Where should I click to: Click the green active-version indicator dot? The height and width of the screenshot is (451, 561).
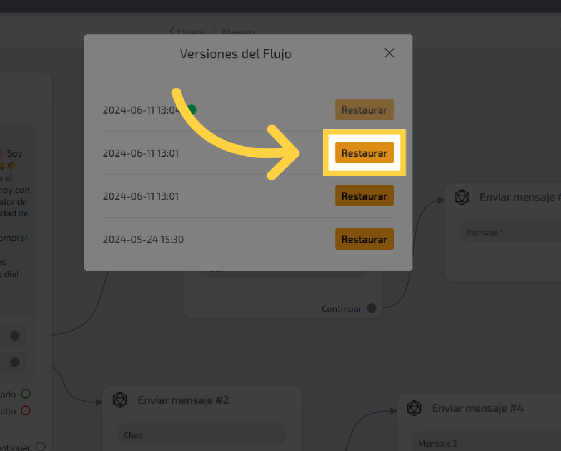tap(192, 110)
